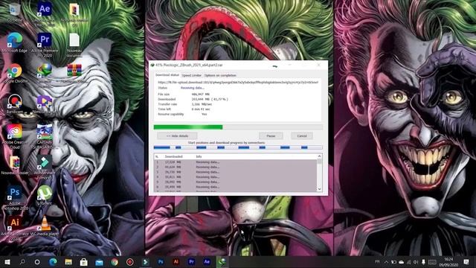Screen dimensions: 476x268
Task: Open File Explorer from the taskbar
Action: [68, 261]
